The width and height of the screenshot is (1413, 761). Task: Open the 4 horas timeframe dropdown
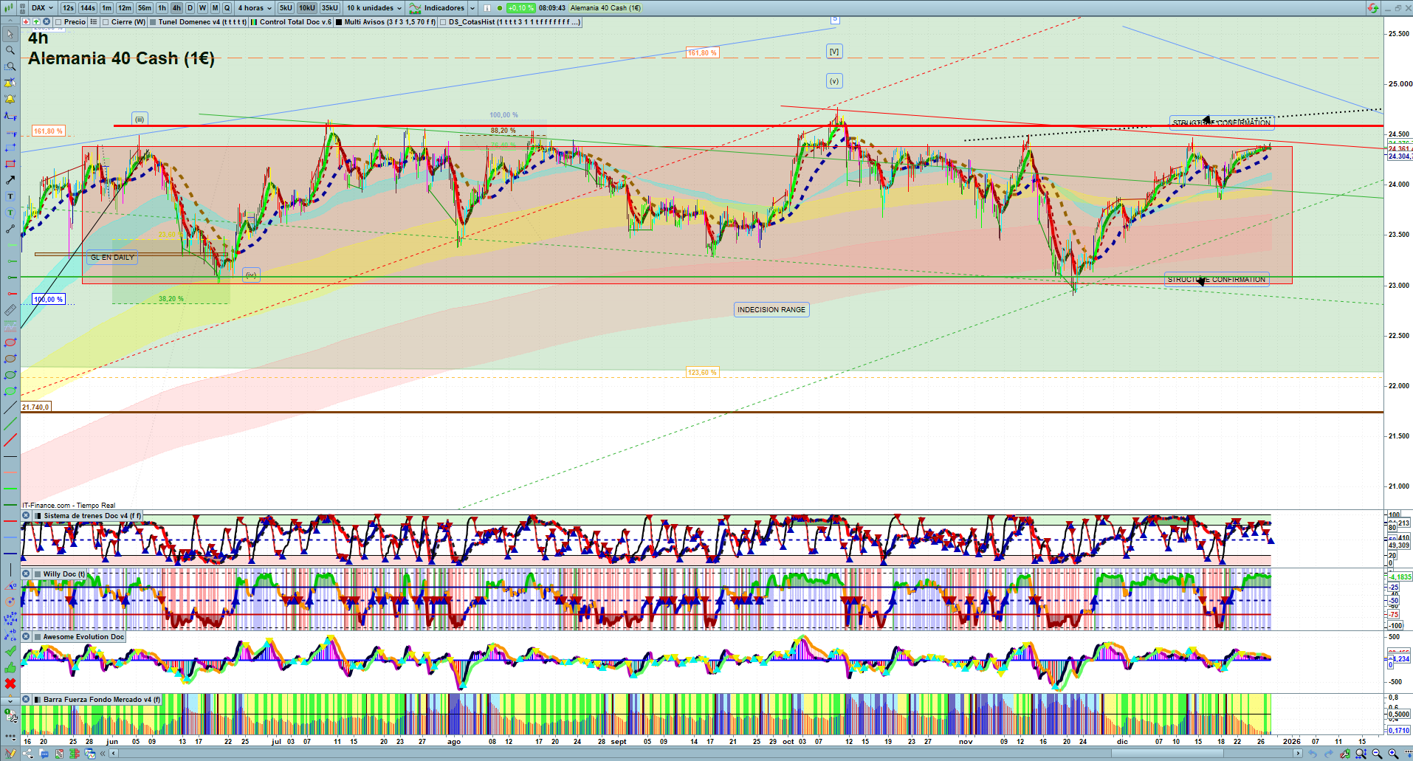pyautogui.click(x=255, y=8)
